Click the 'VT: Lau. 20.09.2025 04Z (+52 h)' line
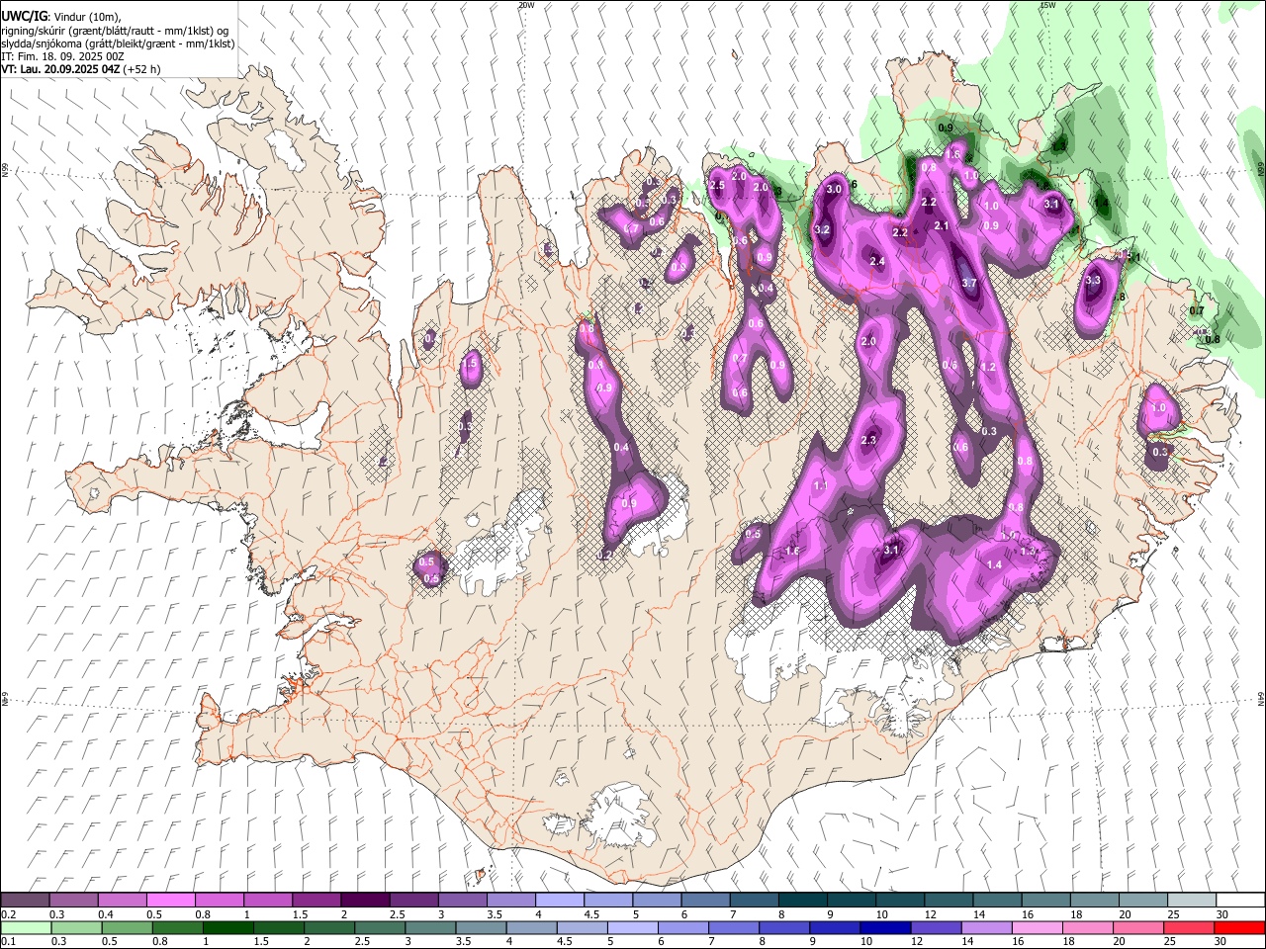The image size is (1266, 949). [81, 69]
